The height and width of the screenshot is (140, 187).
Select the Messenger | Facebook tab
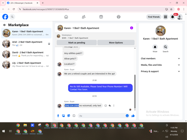tap(23, 3)
